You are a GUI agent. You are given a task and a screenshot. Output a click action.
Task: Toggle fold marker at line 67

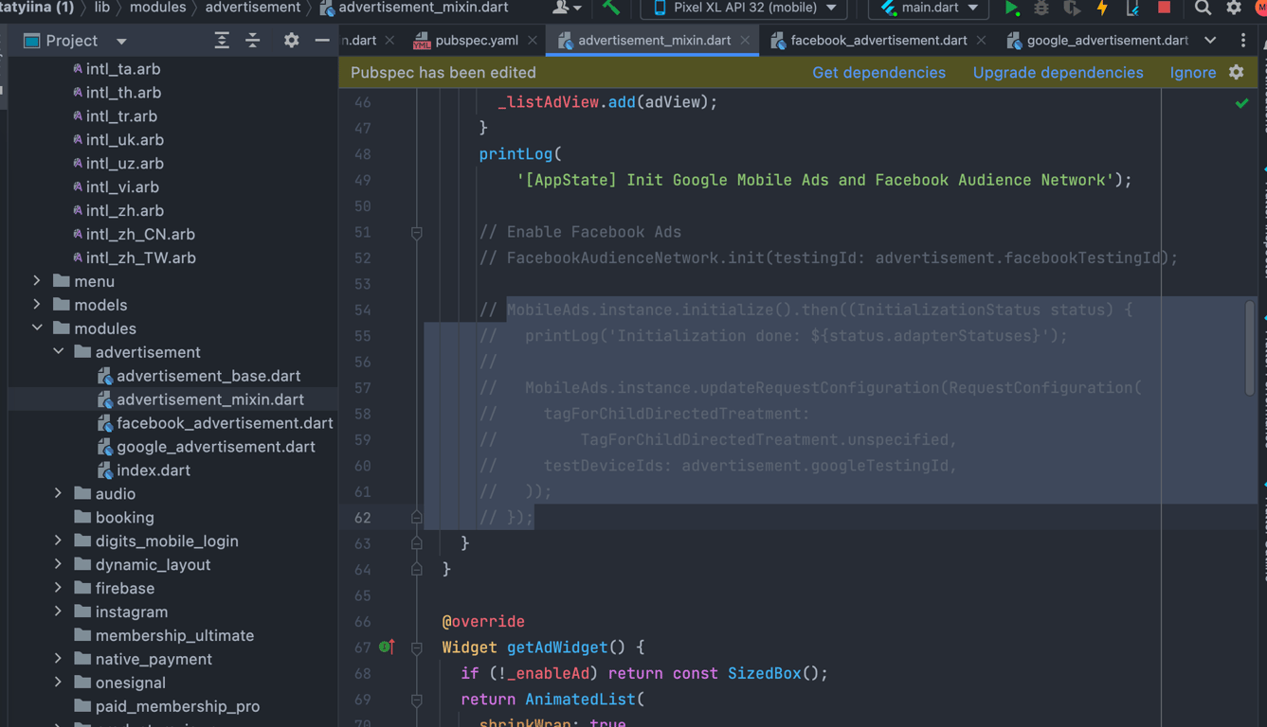pos(416,648)
